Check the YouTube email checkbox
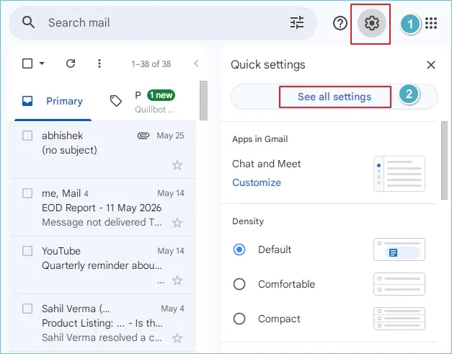Screen dimensions: 452x354 [27, 251]
